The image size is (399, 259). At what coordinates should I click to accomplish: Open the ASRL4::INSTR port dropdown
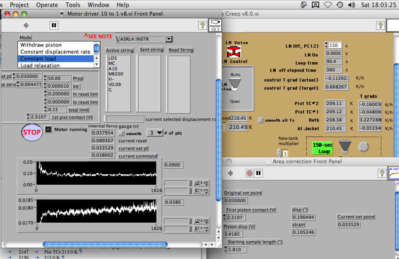point(169,39)
